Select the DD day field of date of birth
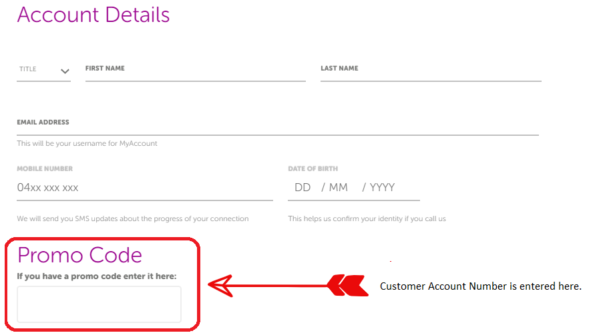Viewport: 589px width, 335px height. coord(303,187)
